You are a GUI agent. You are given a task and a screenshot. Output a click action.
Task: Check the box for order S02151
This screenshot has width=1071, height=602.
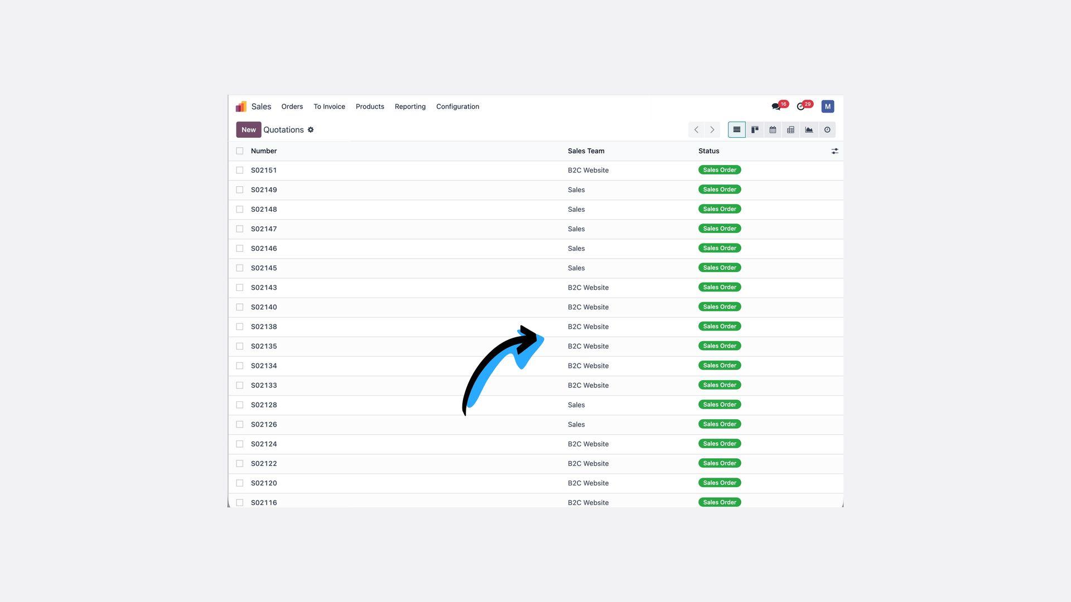240,171
